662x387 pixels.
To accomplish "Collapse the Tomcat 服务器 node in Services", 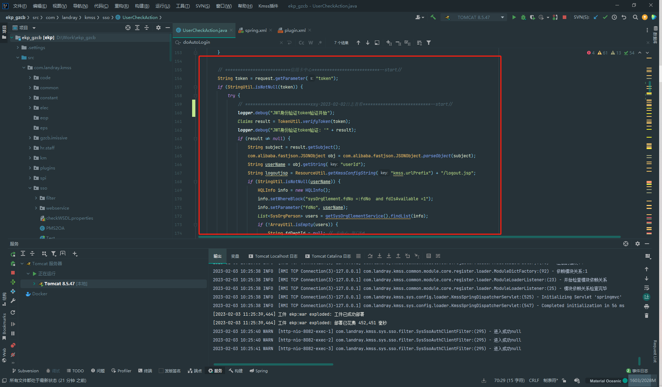I will click(22, 264).
